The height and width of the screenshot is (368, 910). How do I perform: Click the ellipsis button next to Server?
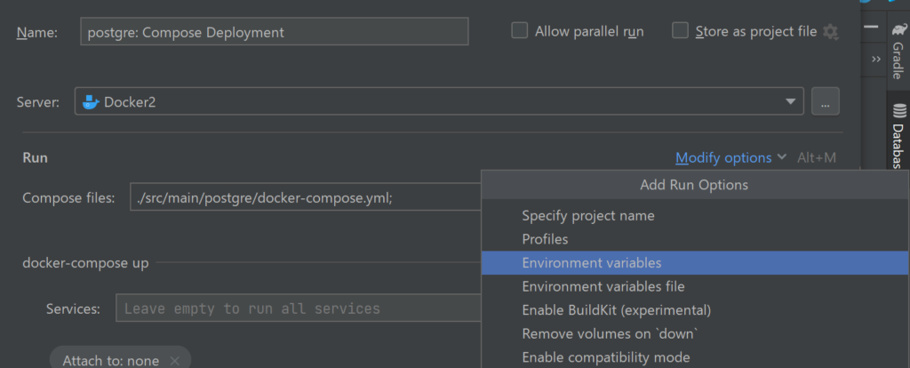(x=825, y=101)
